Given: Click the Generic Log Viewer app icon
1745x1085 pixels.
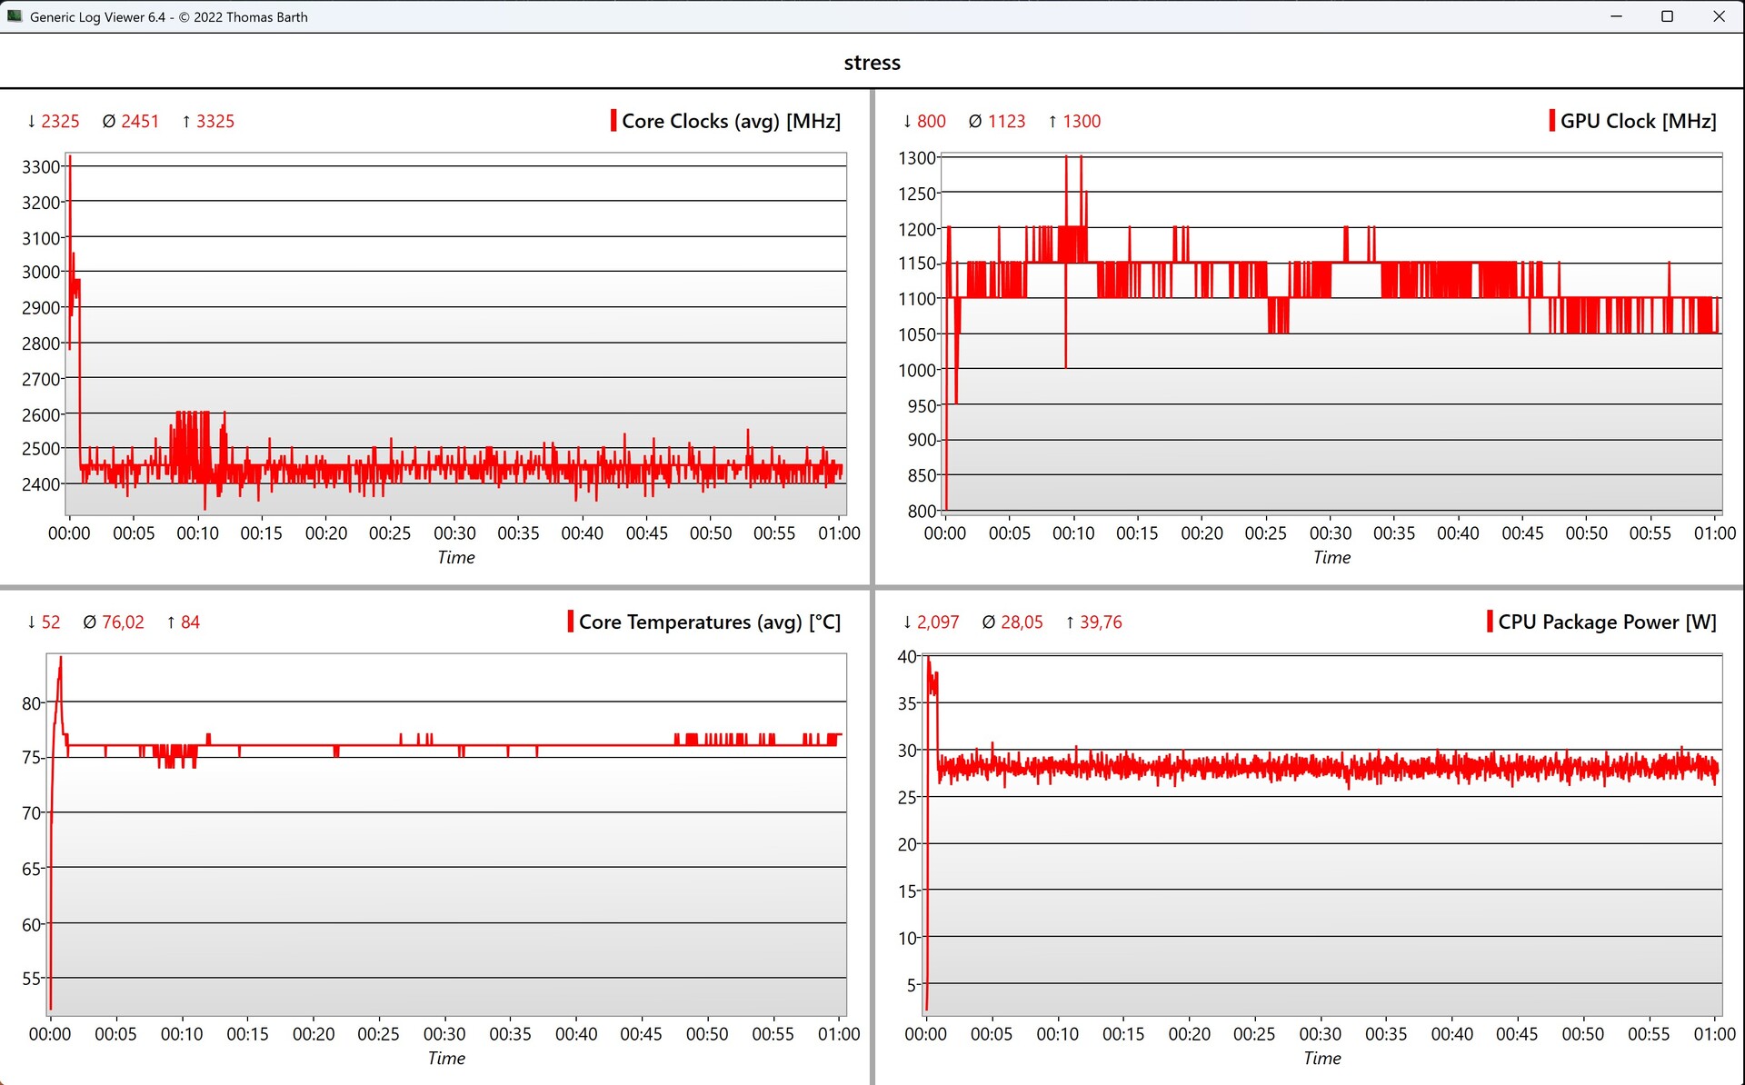Looking at the screenshot, I should [x=15, y=16].
